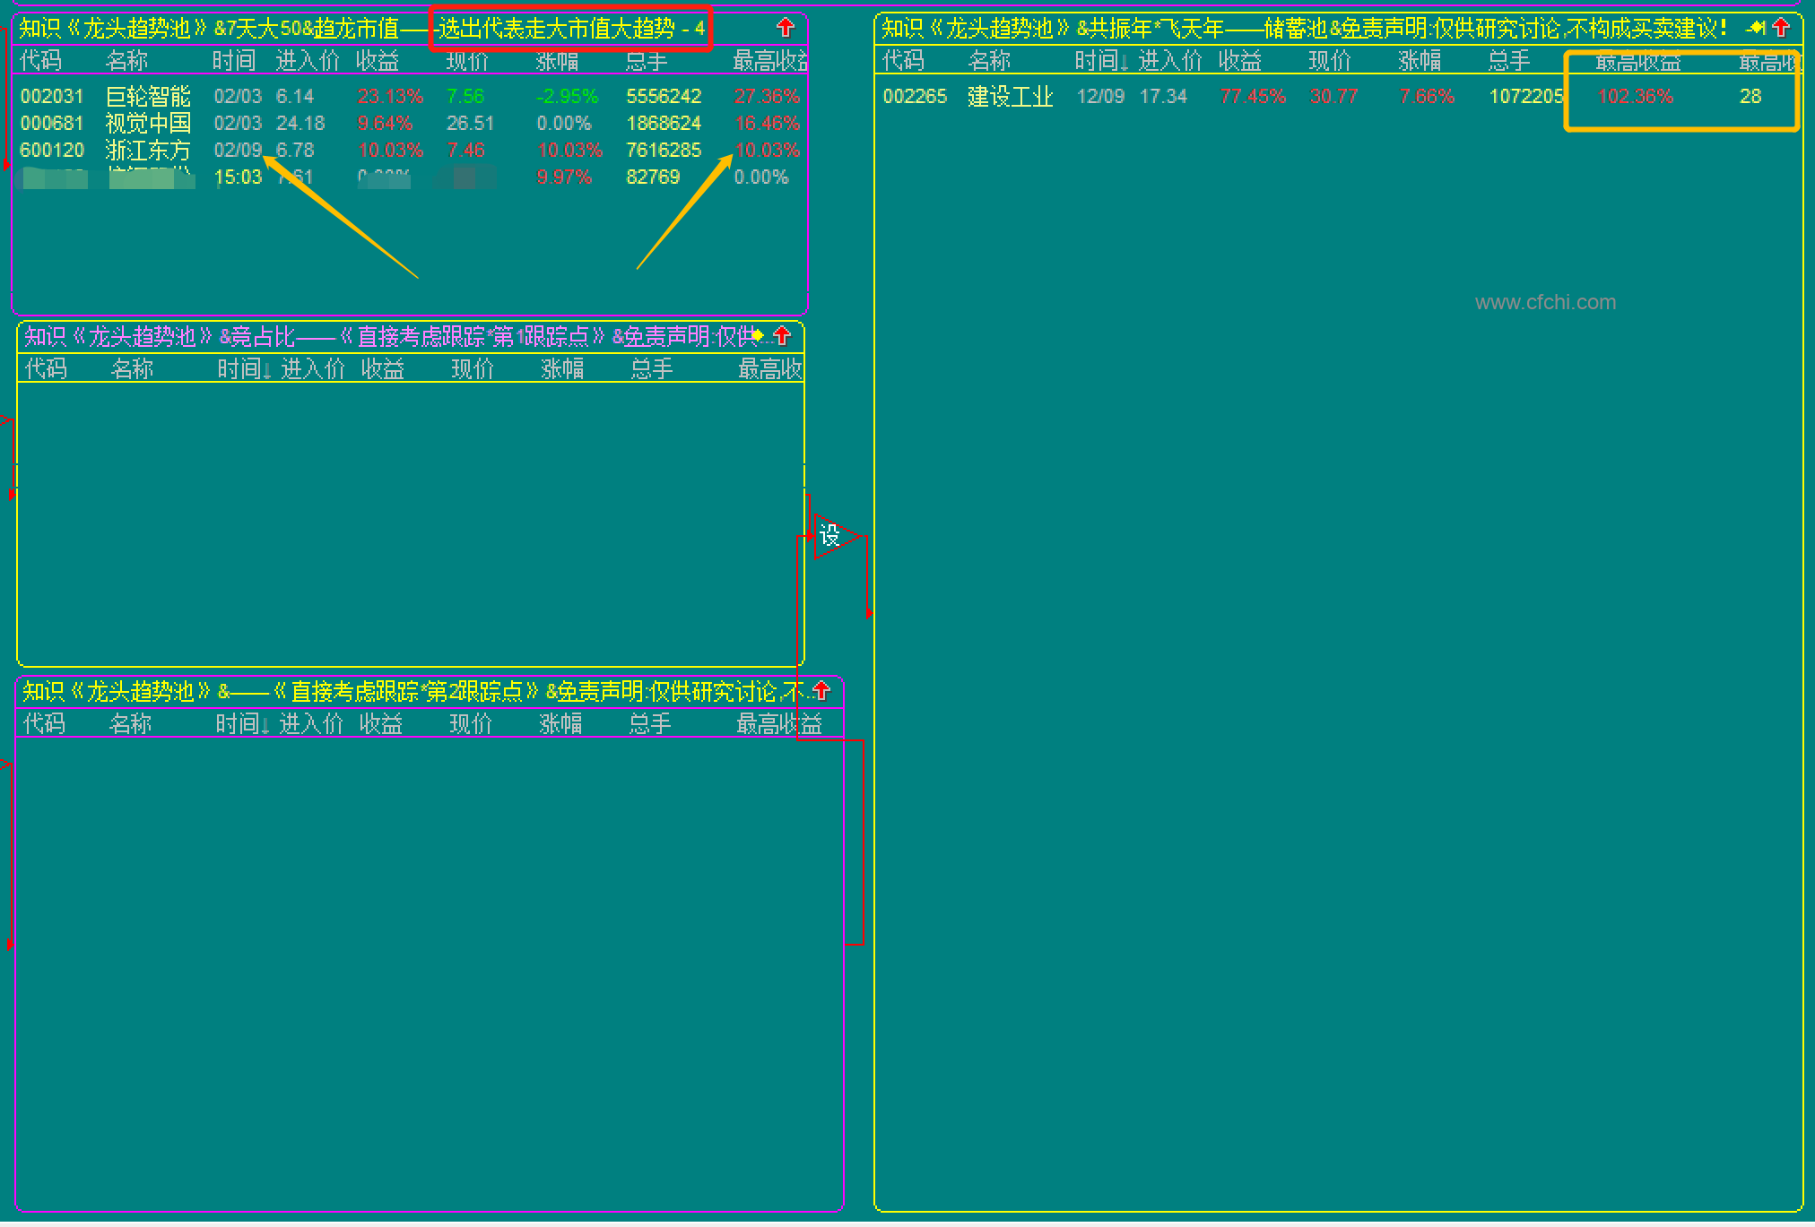Viewport: 1815px width, 1227px height.
Task: Click yellow dot icon in 第1跟踪点 header
Action: 758,335
